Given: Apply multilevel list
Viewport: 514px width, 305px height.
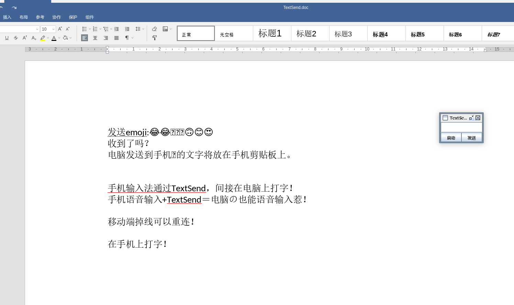Looking at the screenshot, I should point(106,29).
